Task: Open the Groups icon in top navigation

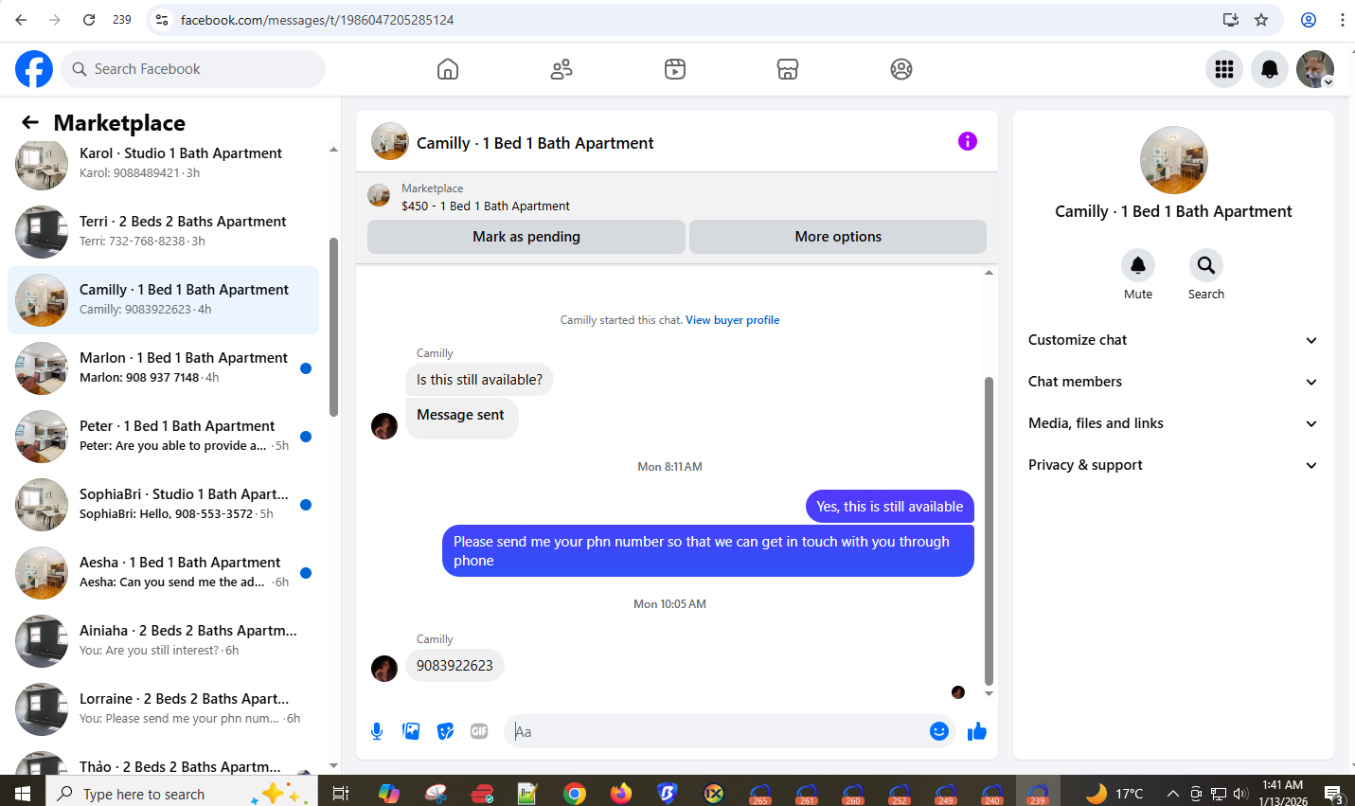Action: click(x=901, y=69)
